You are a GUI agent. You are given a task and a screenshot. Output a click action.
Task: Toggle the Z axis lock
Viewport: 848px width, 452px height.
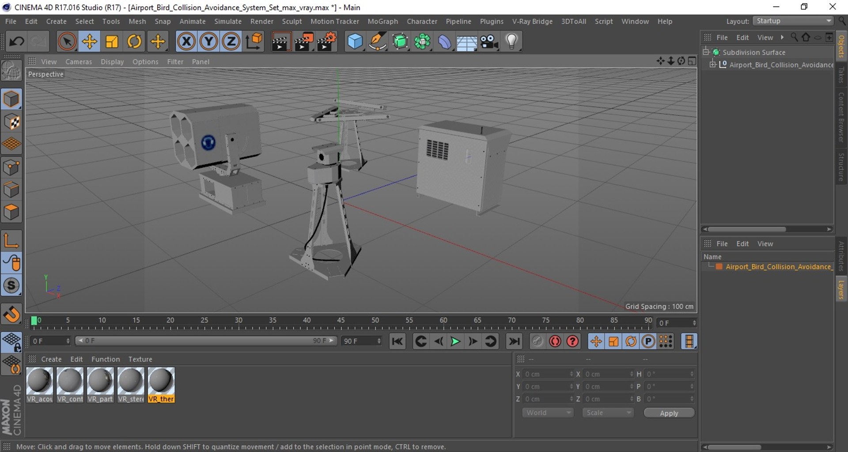pyautogui.click(x=231, y=42)
